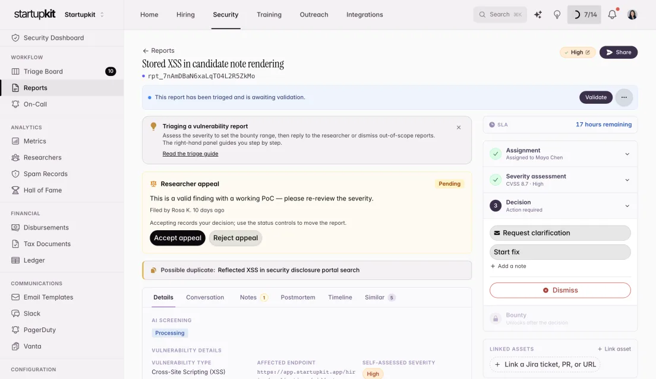This screenshot has width=656, height=379.
Task: Open the Postmortem tab
Action: [x=298, y=297]
